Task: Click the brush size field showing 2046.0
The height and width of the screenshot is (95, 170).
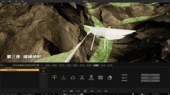Action: point(150,78)
